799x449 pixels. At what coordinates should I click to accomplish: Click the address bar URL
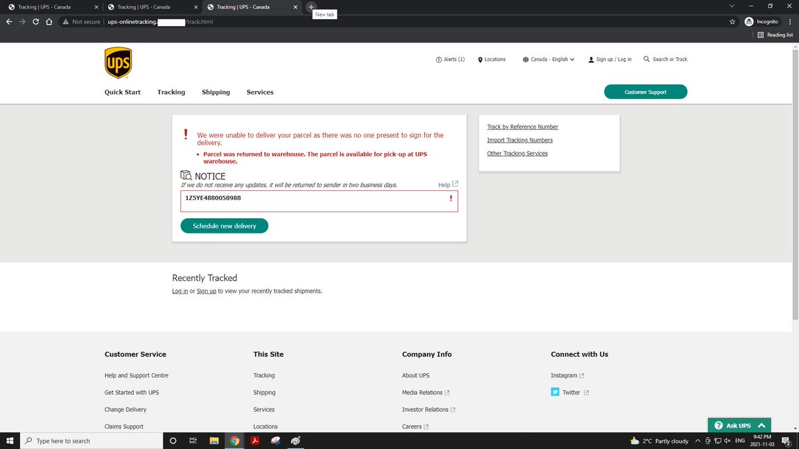[x=160, y=21]
